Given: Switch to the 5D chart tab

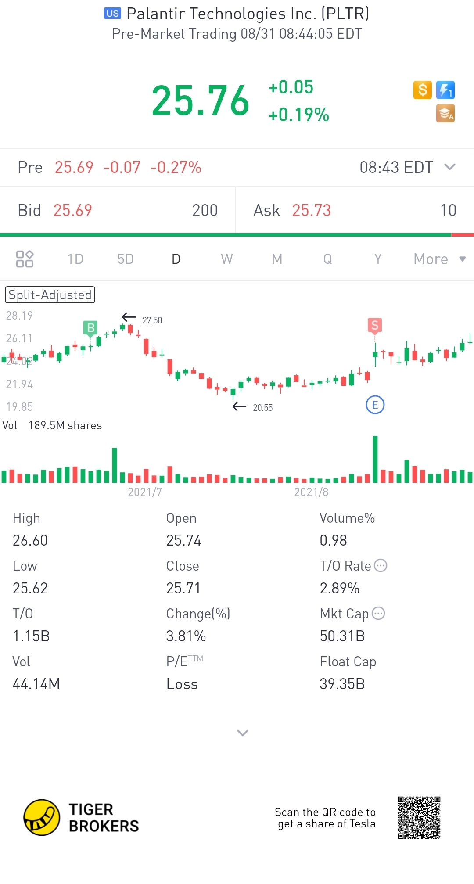Looking at the screenshot, I should point(126,259).
